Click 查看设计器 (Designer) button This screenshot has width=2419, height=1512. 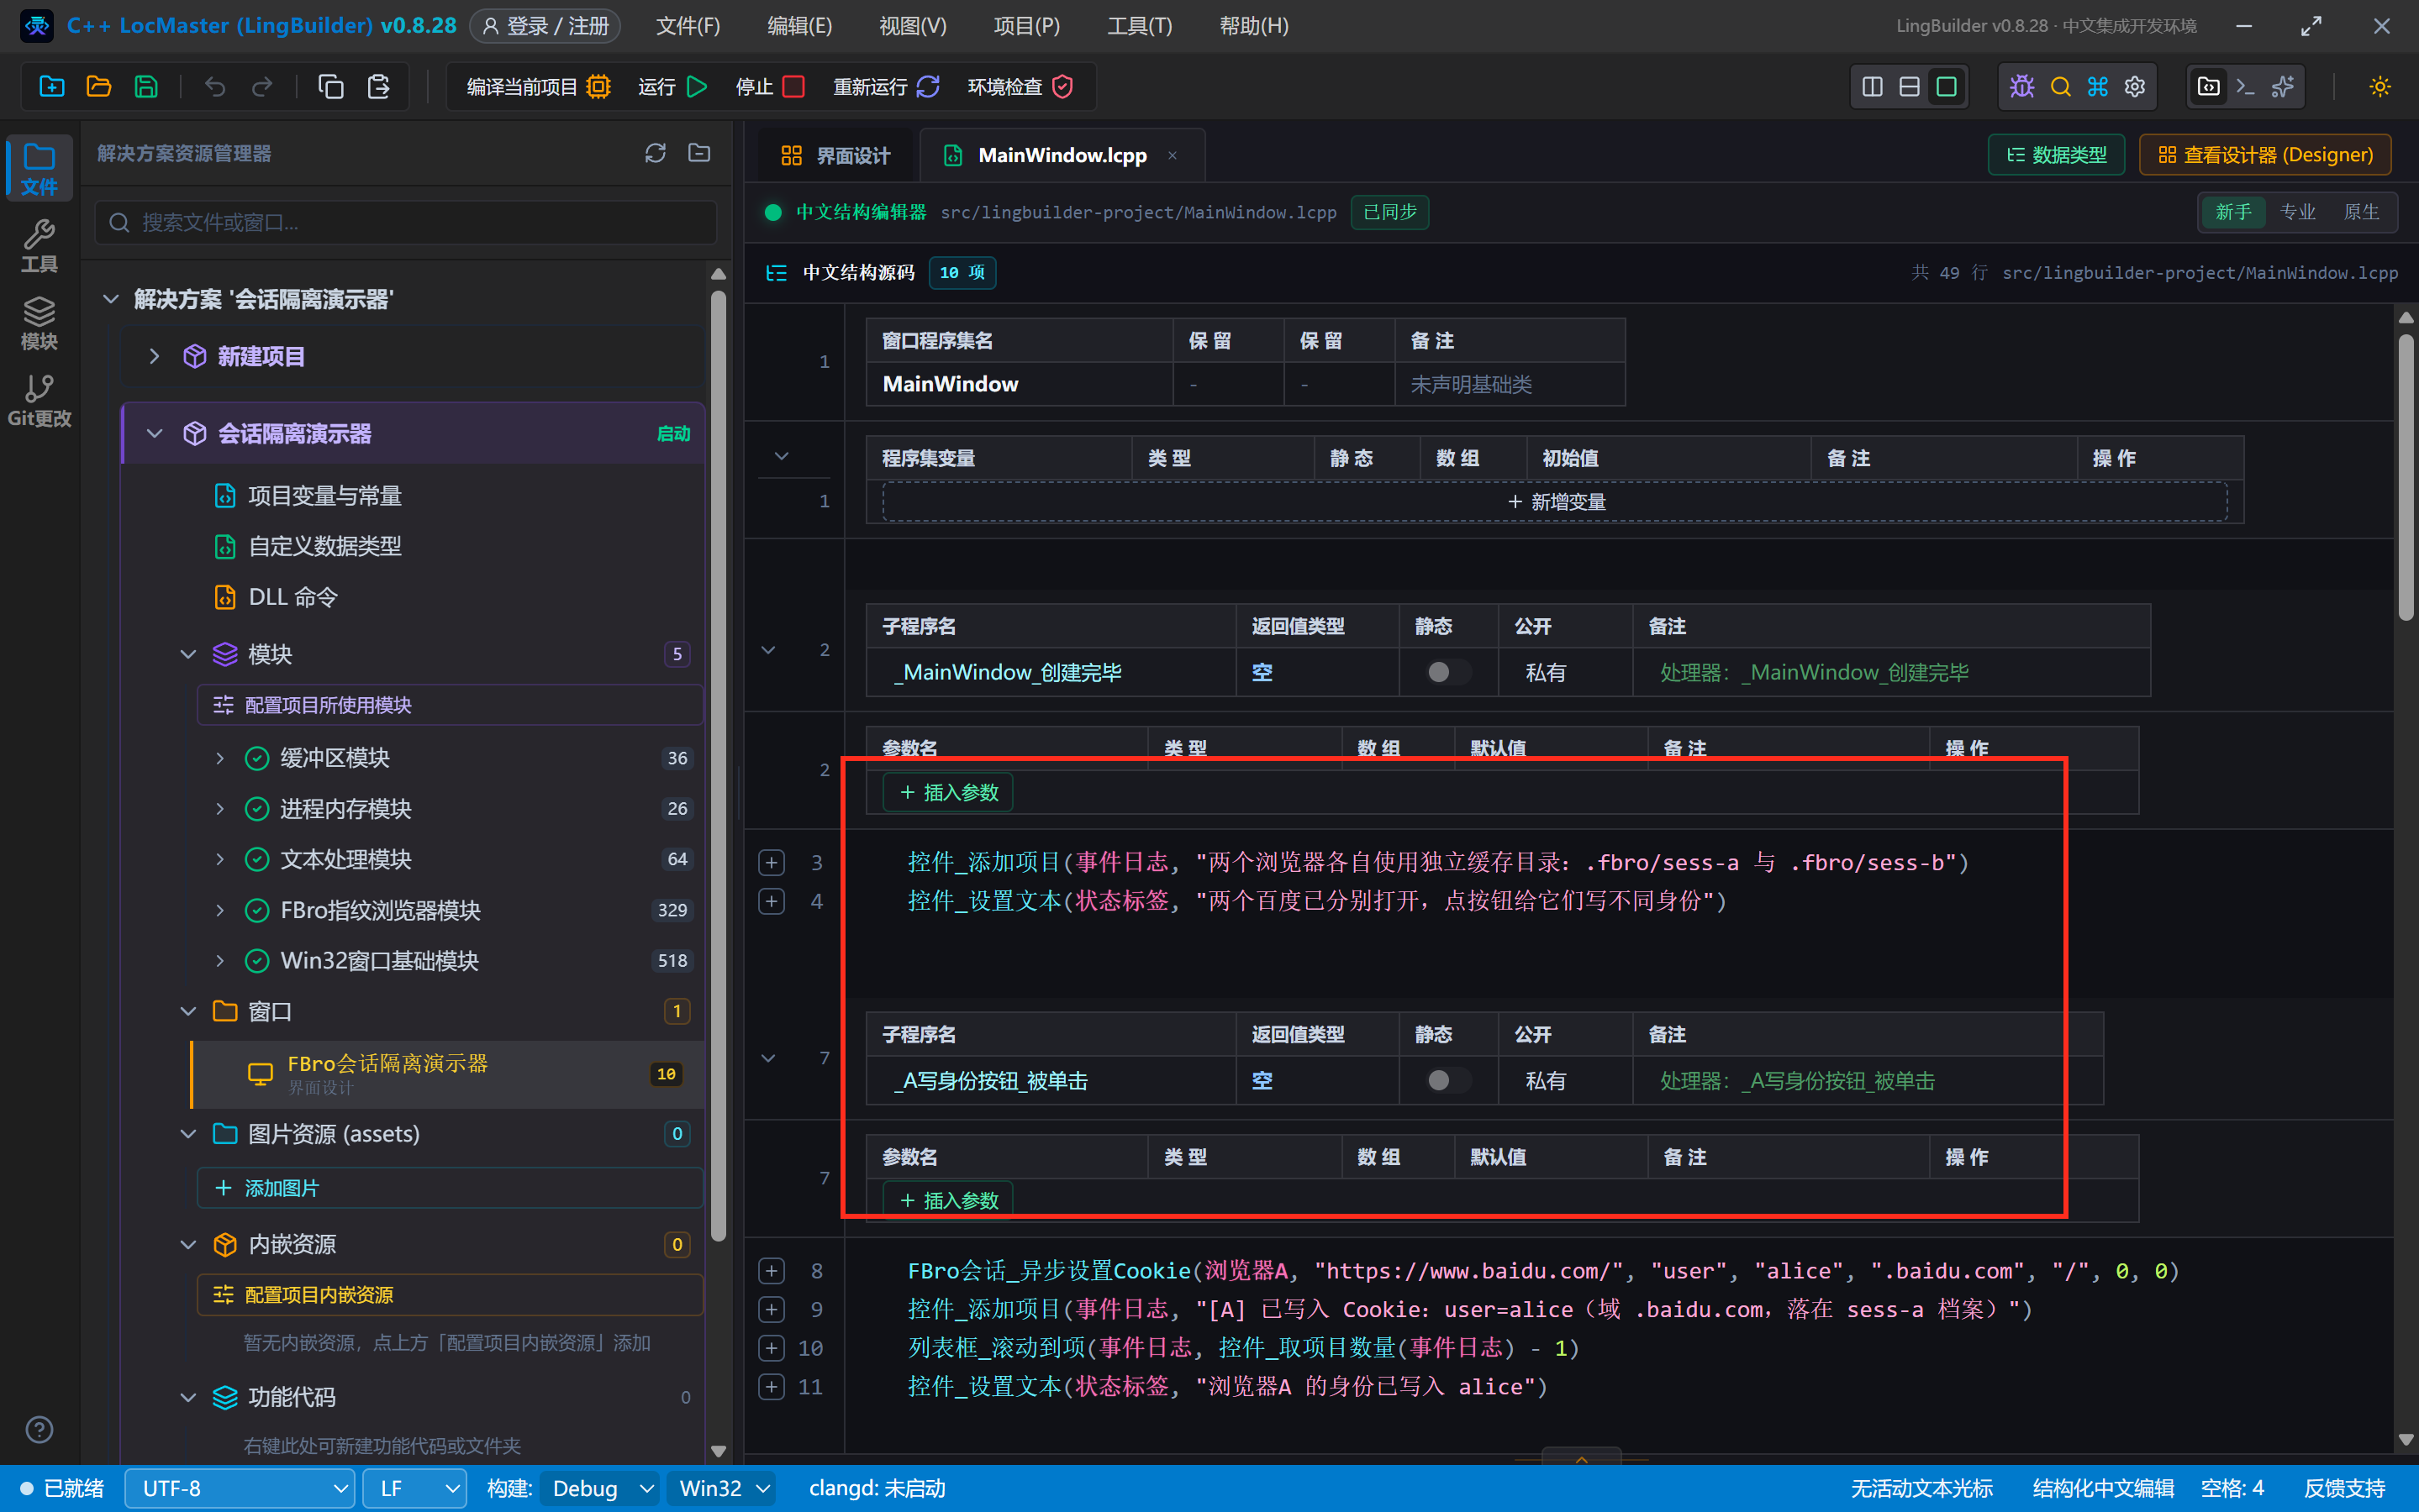[x=2265, y=155]
